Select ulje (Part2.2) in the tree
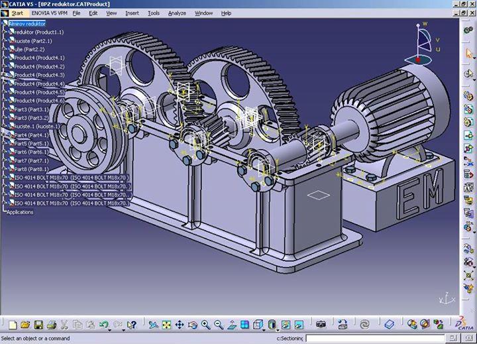Viewport: 477px width, 344px height. coord(30,49)
